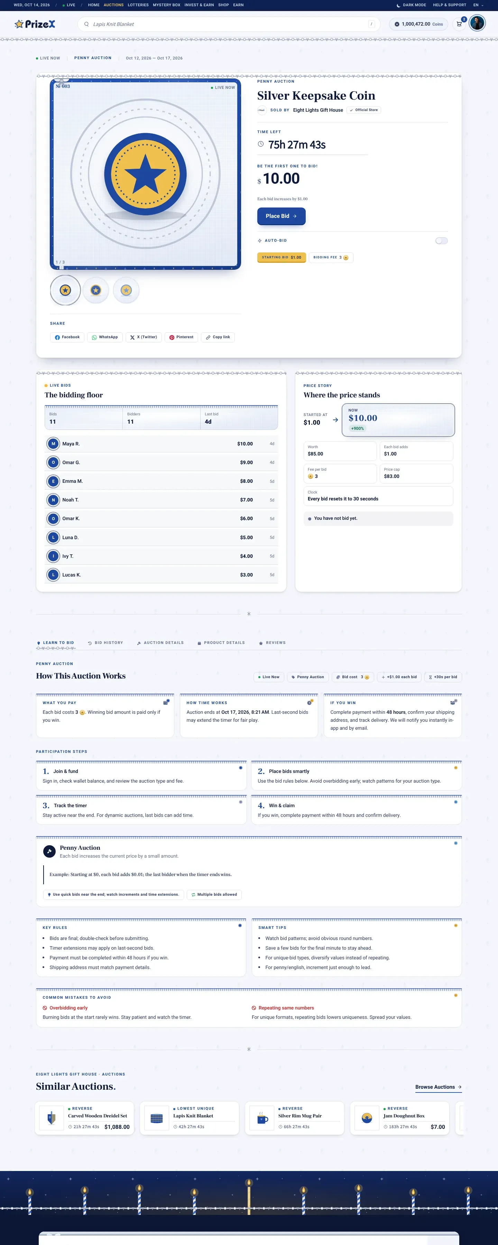Toggle Dark Mode

click(412, 5)
